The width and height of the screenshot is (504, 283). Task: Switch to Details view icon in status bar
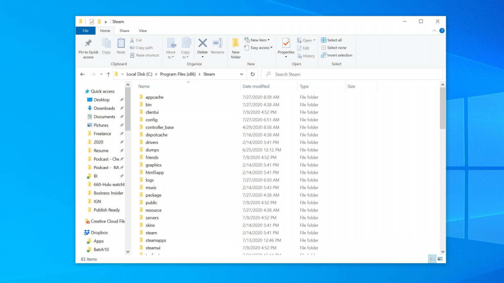tap(432, 259)
